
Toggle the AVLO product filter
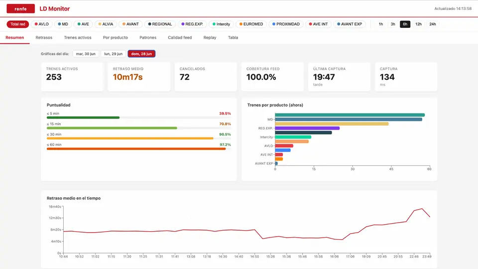42,24
